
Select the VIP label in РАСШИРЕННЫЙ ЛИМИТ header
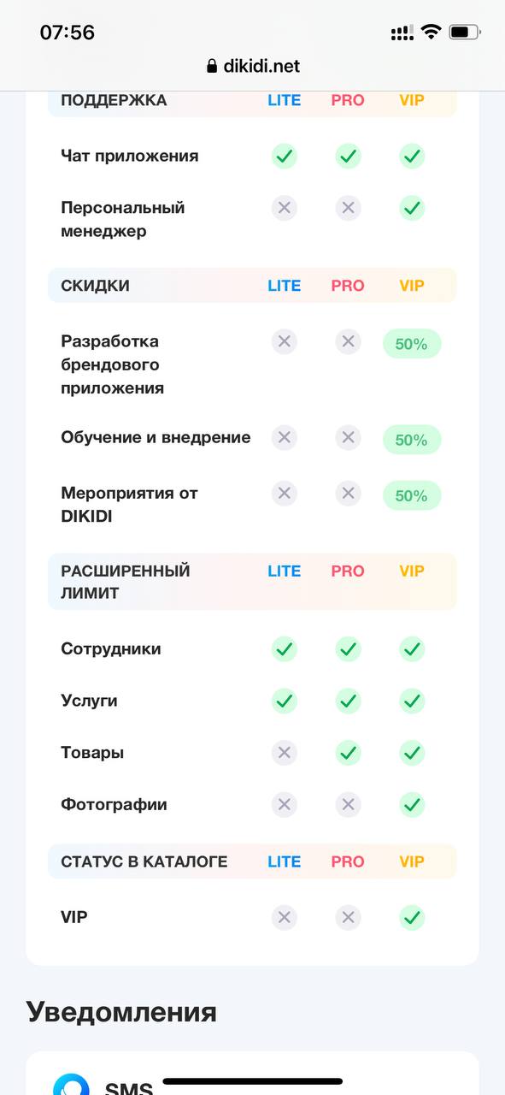tap(412, 571)
